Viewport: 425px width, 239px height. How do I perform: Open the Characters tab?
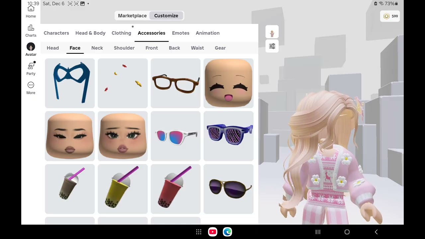pos(56,33)
